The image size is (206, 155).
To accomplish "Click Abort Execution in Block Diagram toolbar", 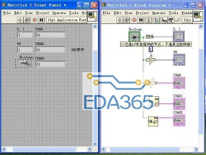I will [134, 20].
